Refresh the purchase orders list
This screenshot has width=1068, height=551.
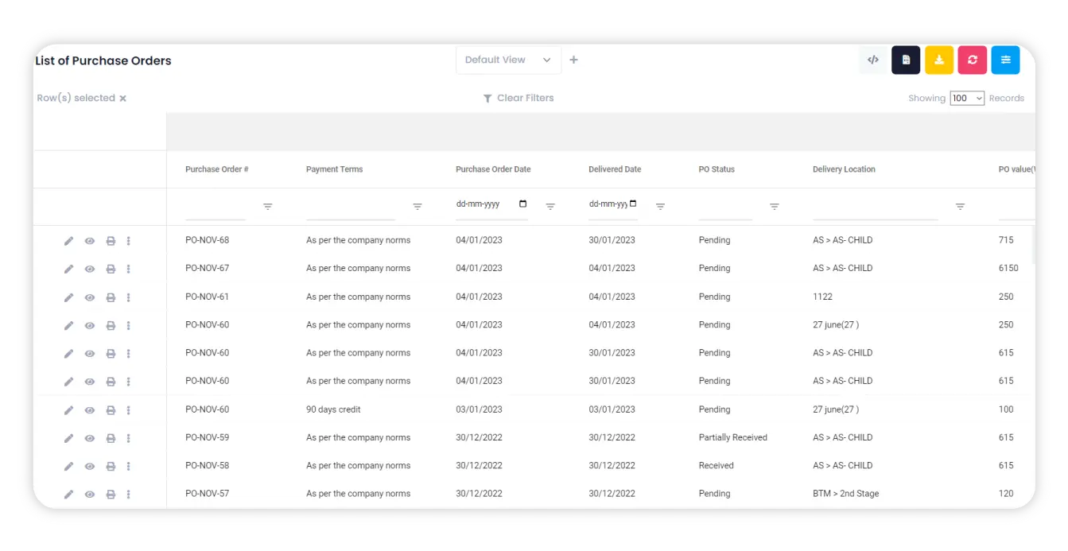(972, 60)
